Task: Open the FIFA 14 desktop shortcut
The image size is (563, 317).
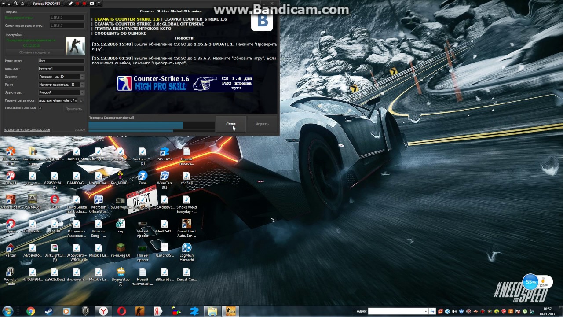Action: point(11,178)
